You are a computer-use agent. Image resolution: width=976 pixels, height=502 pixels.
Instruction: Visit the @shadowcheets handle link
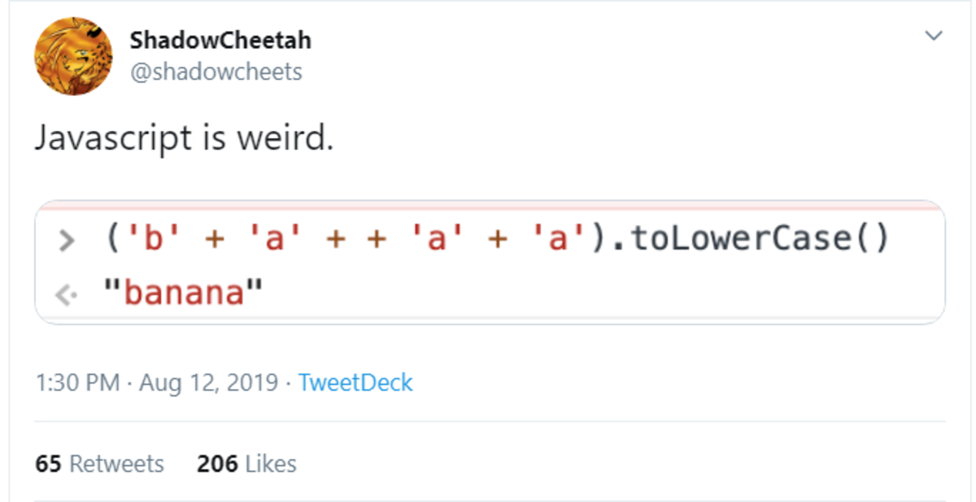(216, 72)
